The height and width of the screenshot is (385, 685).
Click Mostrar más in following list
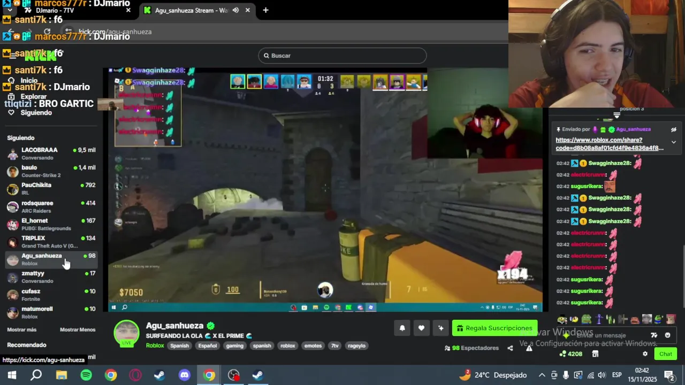tap(22, 330)
